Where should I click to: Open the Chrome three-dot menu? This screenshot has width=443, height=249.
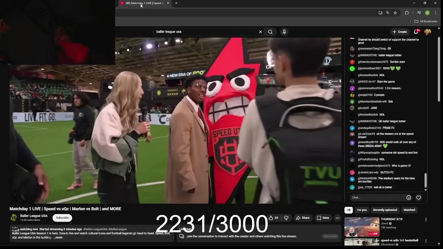[436, 13]
